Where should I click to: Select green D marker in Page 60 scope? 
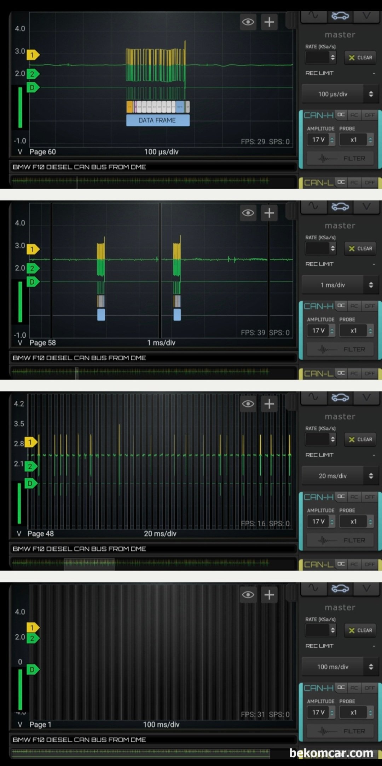(33, 87)
